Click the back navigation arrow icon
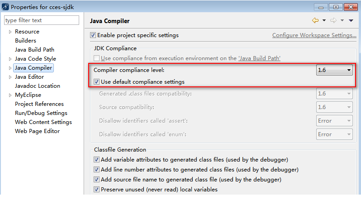 315,20
